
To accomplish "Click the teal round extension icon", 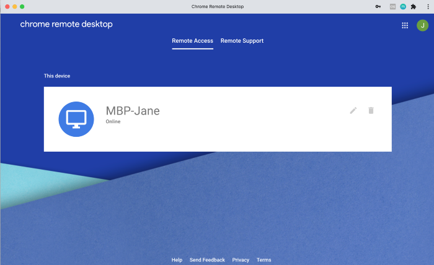I will [x=403, y=7].
